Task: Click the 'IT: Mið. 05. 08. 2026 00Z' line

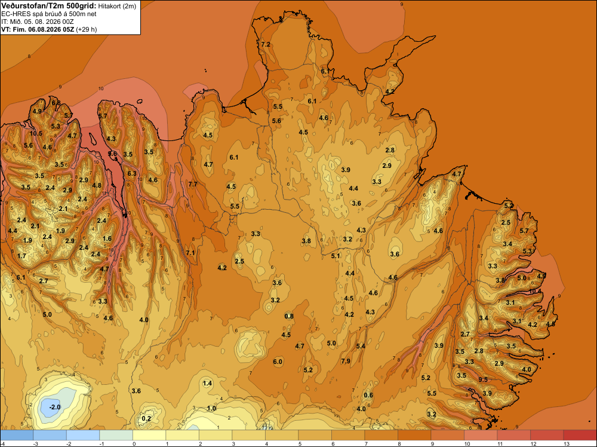Action: point(37,22)
